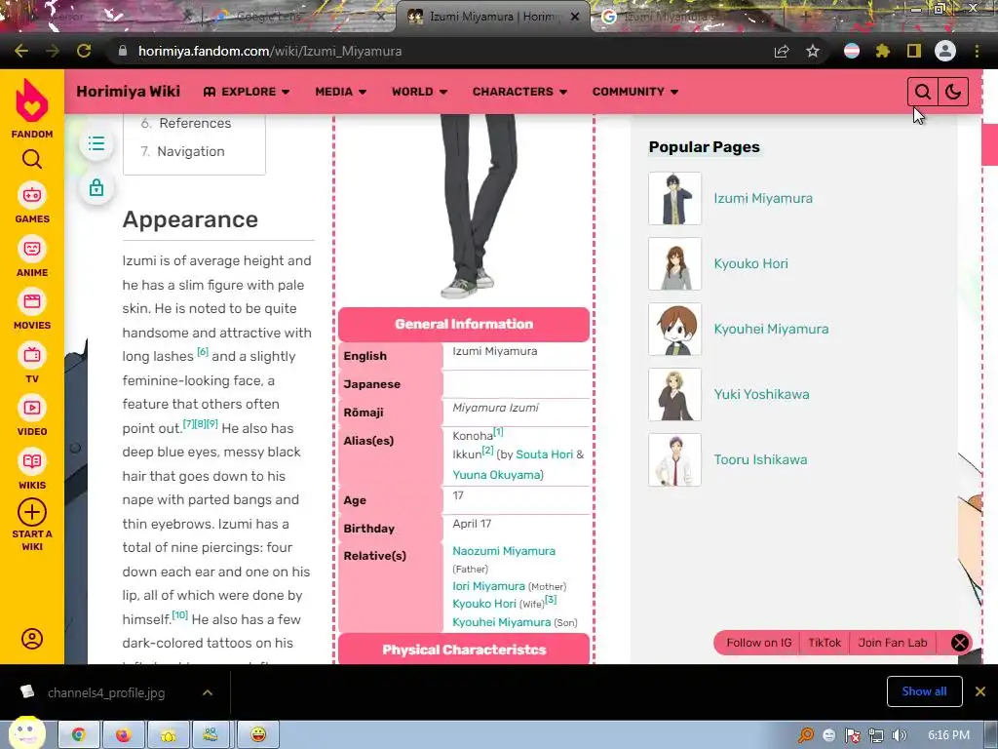Viewport: 998px width, 749px height.
Task: Click the volume icon in system tray
Action: pyautogui.click(x=900, y=735)
